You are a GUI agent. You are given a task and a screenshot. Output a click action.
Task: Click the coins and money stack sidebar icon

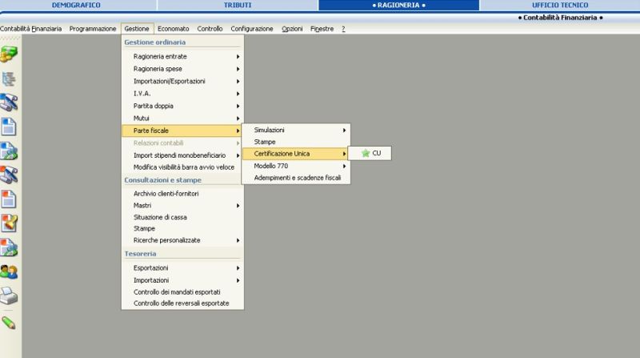(x=9, y=54)
